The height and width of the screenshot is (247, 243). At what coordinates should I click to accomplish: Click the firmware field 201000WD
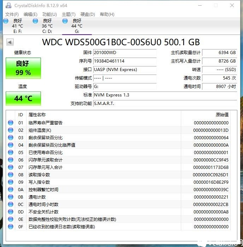pos(125,53)
